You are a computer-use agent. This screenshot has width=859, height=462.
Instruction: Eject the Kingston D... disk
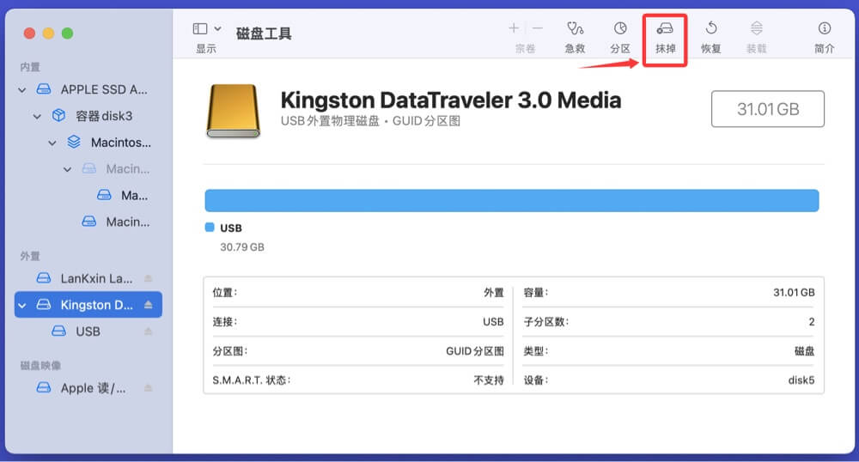148,304
